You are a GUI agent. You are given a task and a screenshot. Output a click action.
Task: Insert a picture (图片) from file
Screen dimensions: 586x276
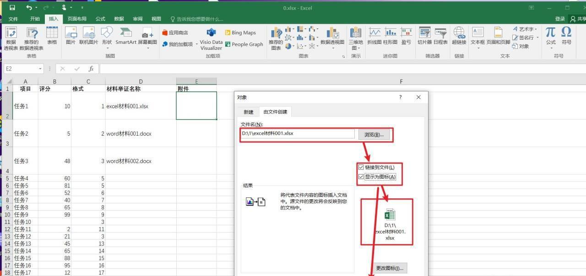pos(71,36)
